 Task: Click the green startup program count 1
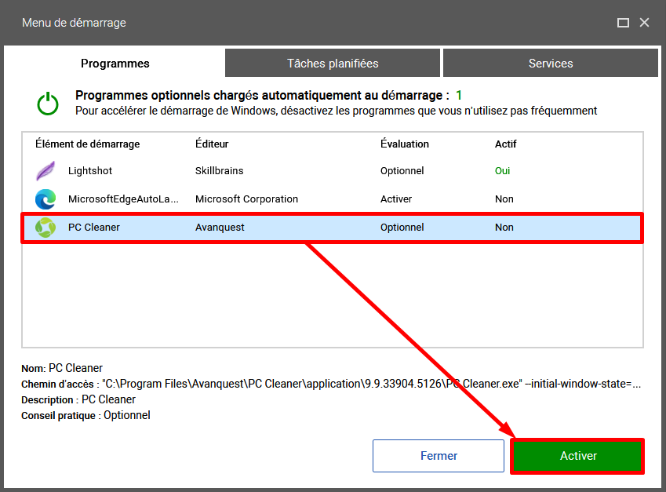[x=459, y=96]
